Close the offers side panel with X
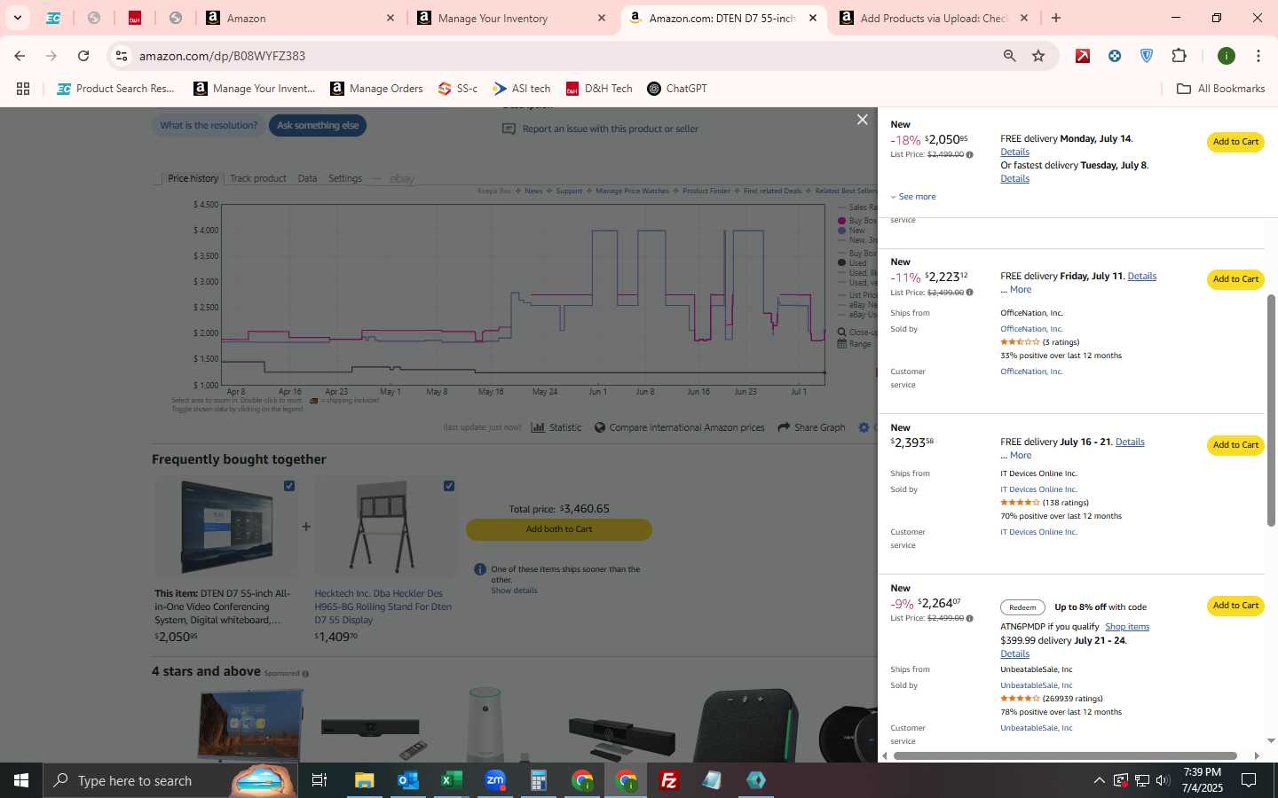Image resolution: width=1278 pixels, height=798 pixels. click(862, 120)
